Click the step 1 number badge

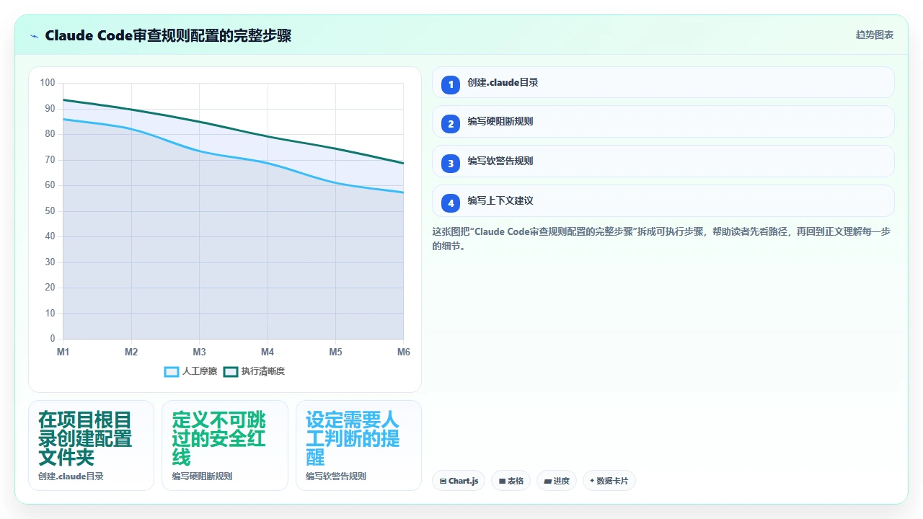click(x=451, y=85)
